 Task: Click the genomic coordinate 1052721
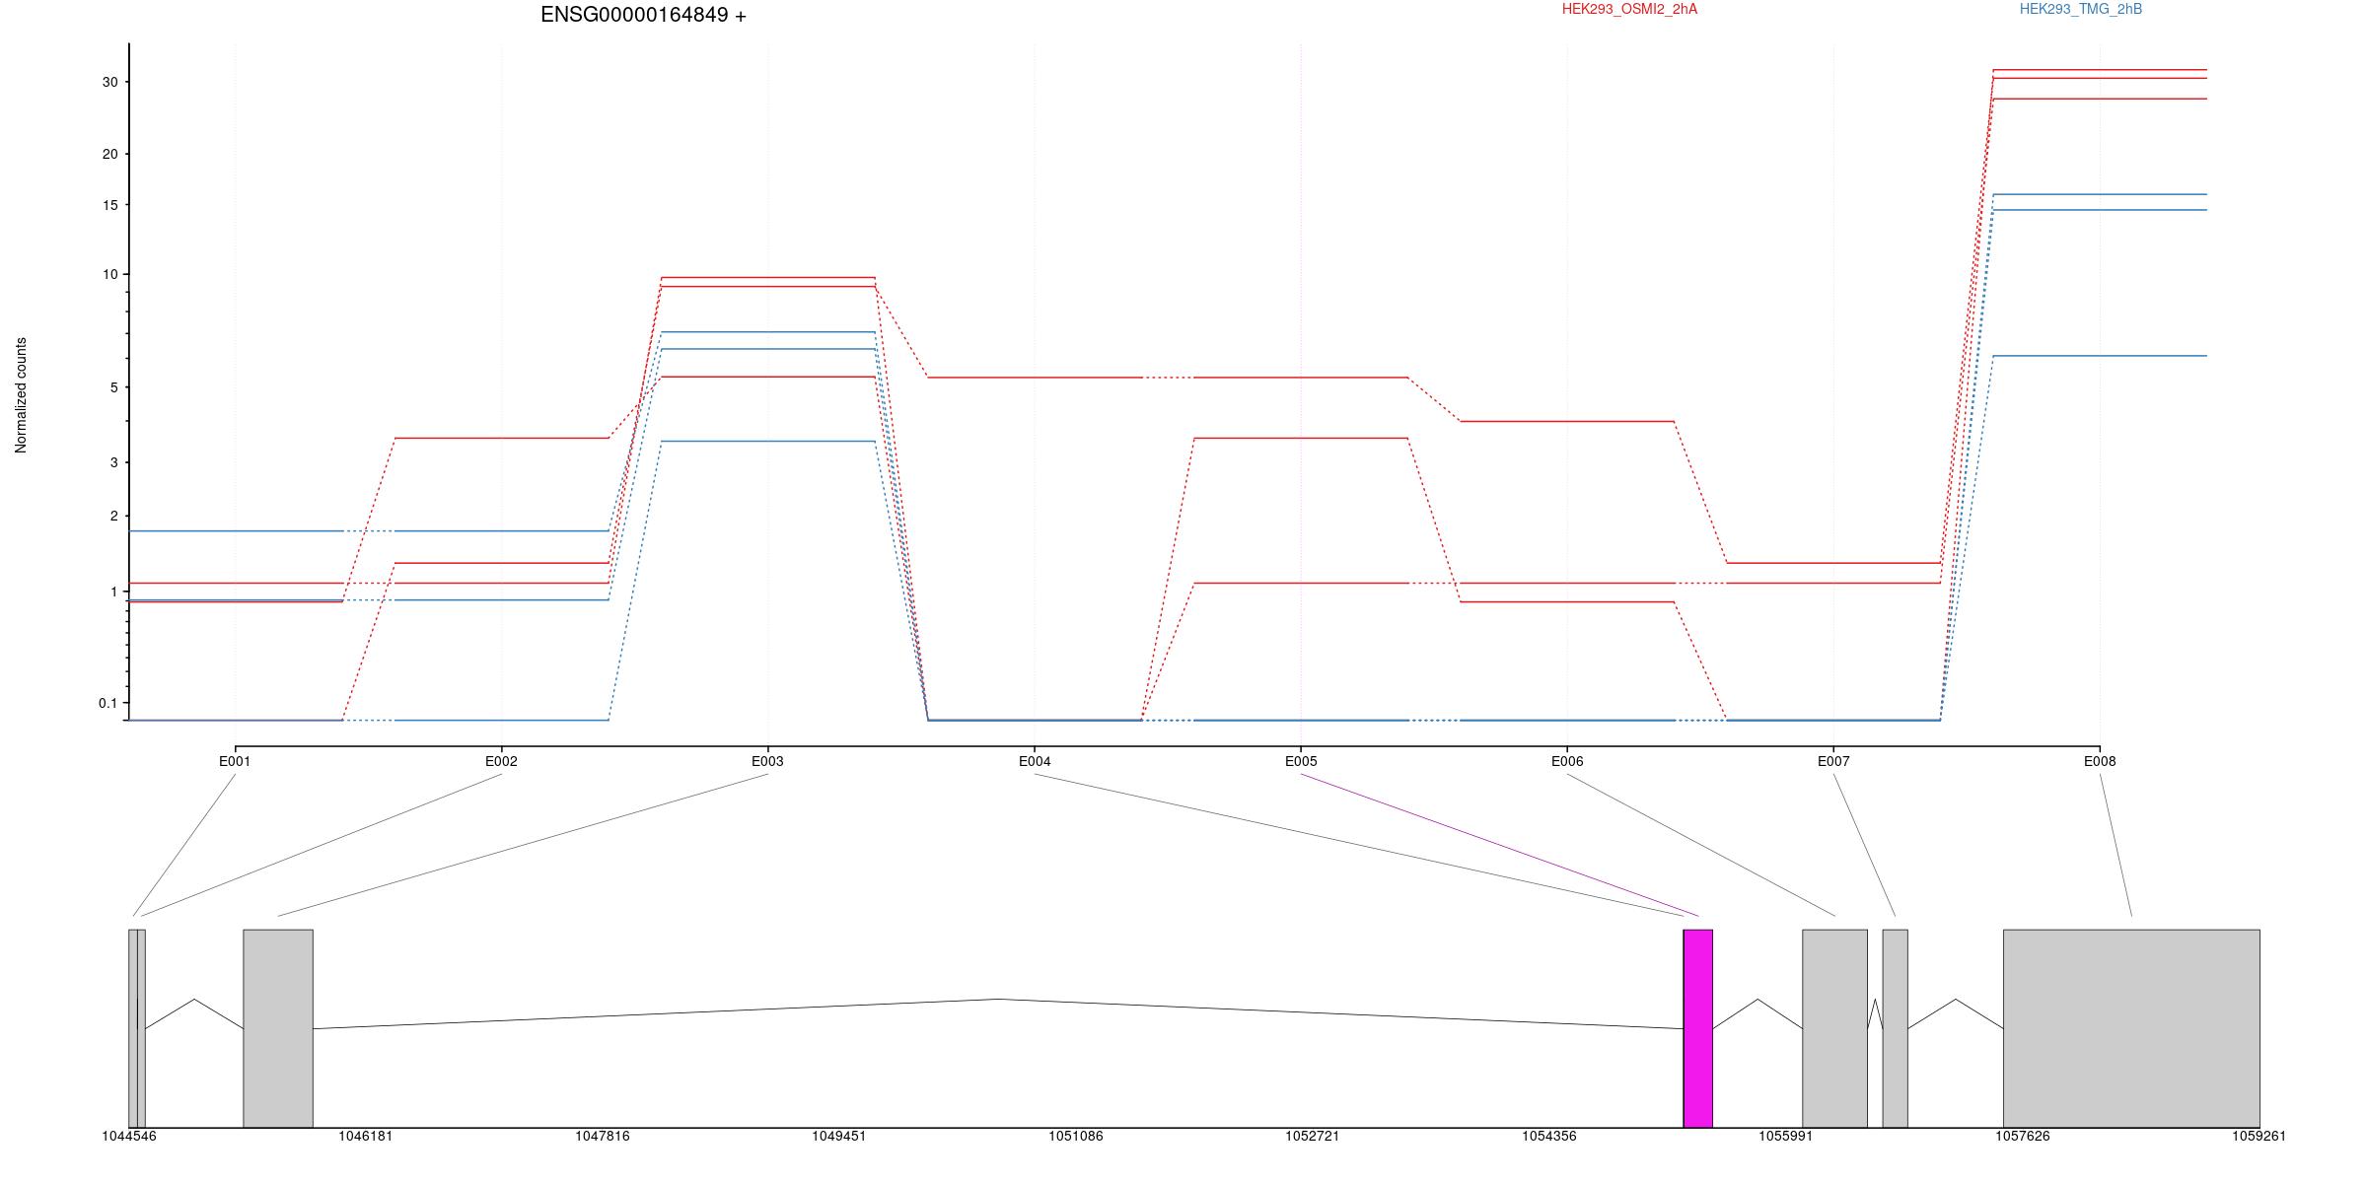click(x=1313, y=1137)
